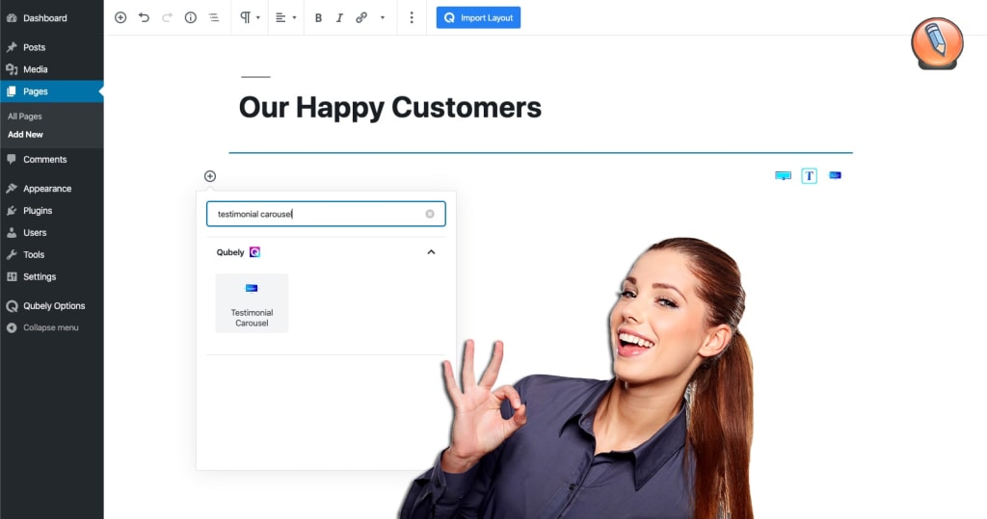Open Qubely Options in sidebar
This screenshot has width=987, height=519.
[x=54, y=306]
